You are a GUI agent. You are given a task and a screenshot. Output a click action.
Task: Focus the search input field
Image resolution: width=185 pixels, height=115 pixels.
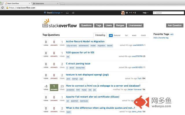(168, 13)
